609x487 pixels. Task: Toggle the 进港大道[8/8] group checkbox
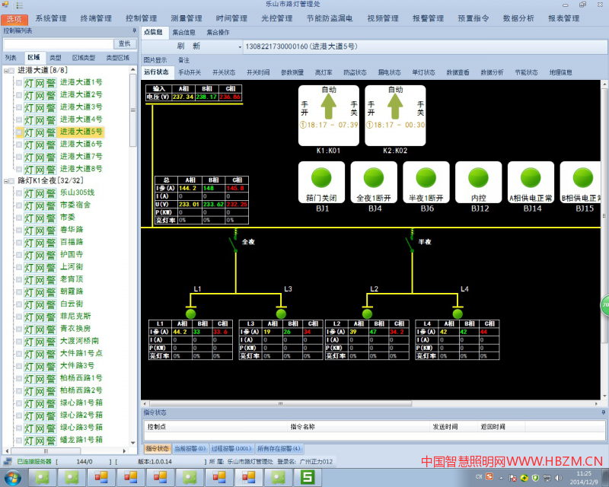click(x=12, y=70)
